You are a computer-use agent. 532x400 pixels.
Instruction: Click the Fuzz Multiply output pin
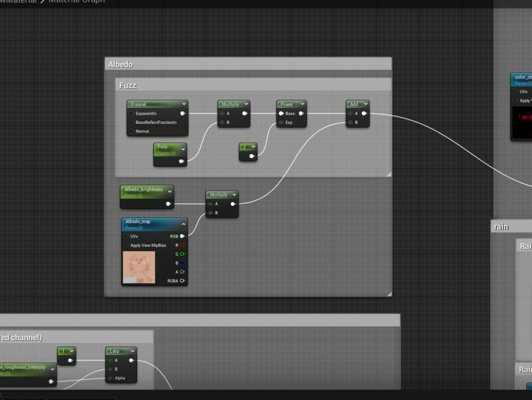244,113
